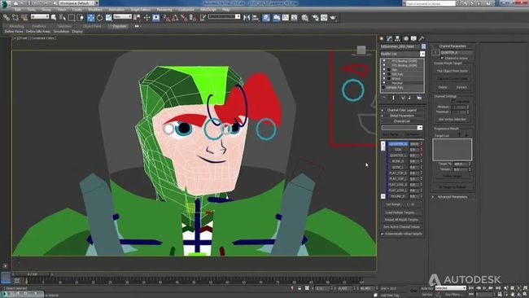This screenshot has height=298, width=529.
Task: Toggle the XForm modifier bulb
Action: point(384,78)
